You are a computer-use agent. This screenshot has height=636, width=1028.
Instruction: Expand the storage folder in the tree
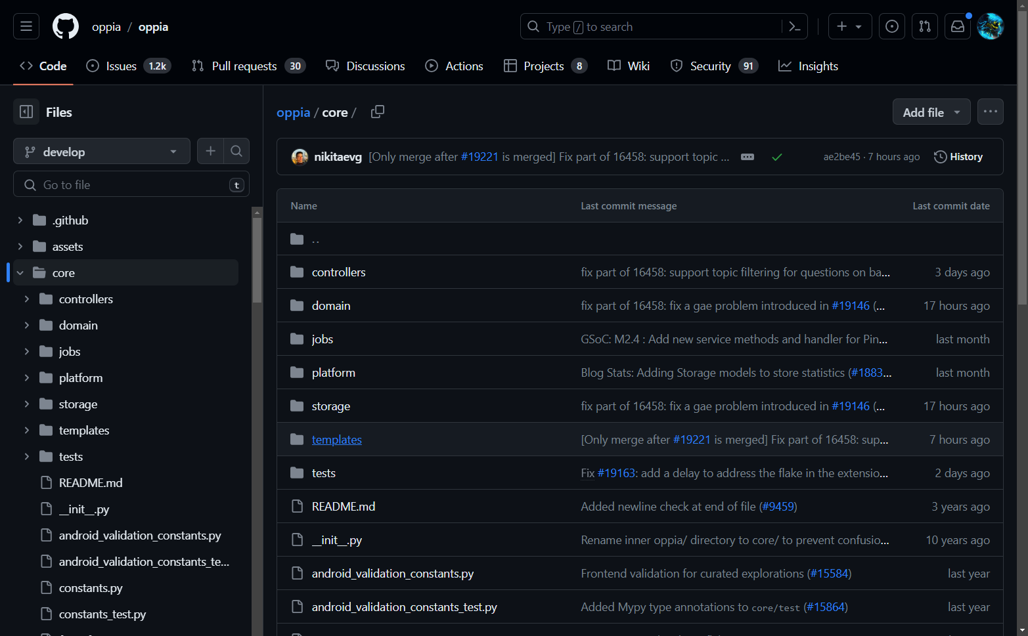pyautogui.click(x=27, y=404)
